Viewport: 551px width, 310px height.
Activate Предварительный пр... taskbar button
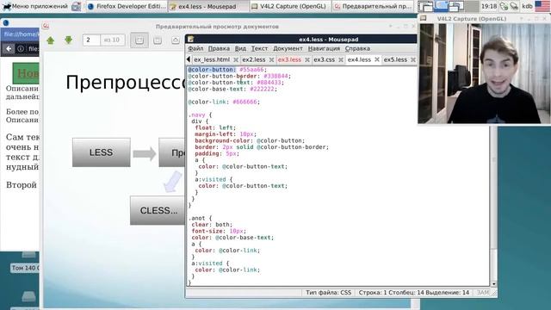tap(373, 6)
